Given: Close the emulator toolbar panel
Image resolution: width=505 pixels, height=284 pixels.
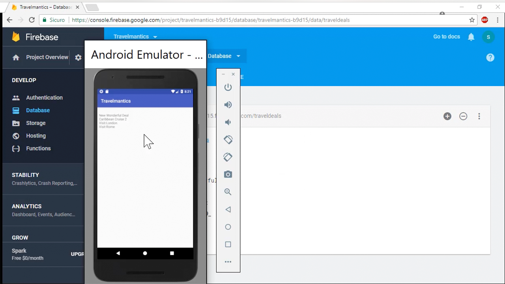Looking at the screenshot, I should [x=233, y=74].
